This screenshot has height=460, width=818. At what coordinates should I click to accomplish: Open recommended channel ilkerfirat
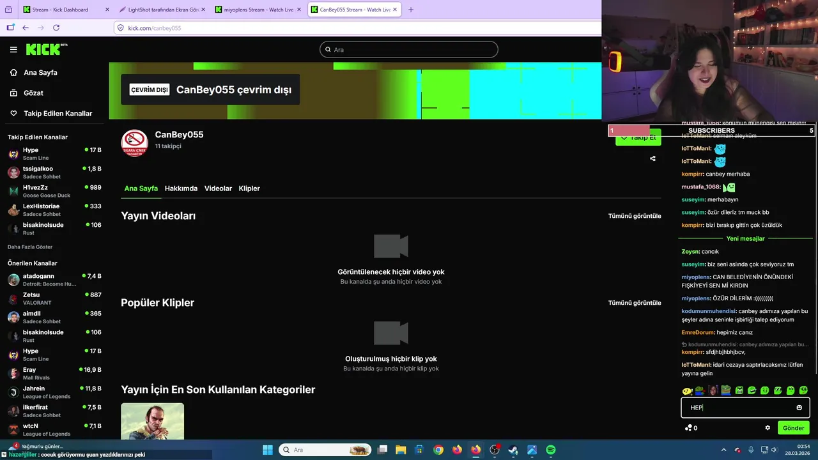point(54,411)
